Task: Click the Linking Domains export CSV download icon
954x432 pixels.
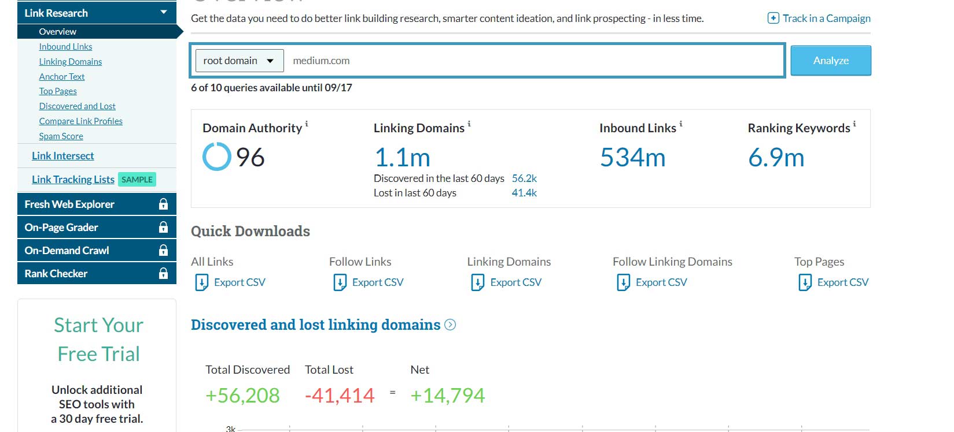Action: (x=478, y=282)
